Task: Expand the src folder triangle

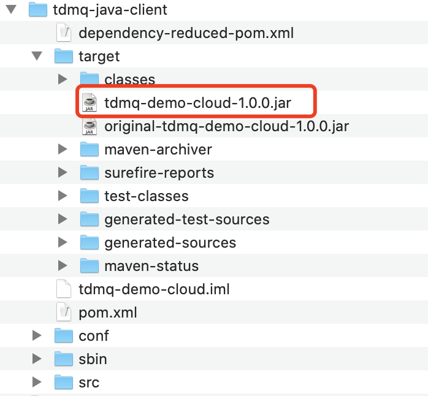Action: coord(37,382)
